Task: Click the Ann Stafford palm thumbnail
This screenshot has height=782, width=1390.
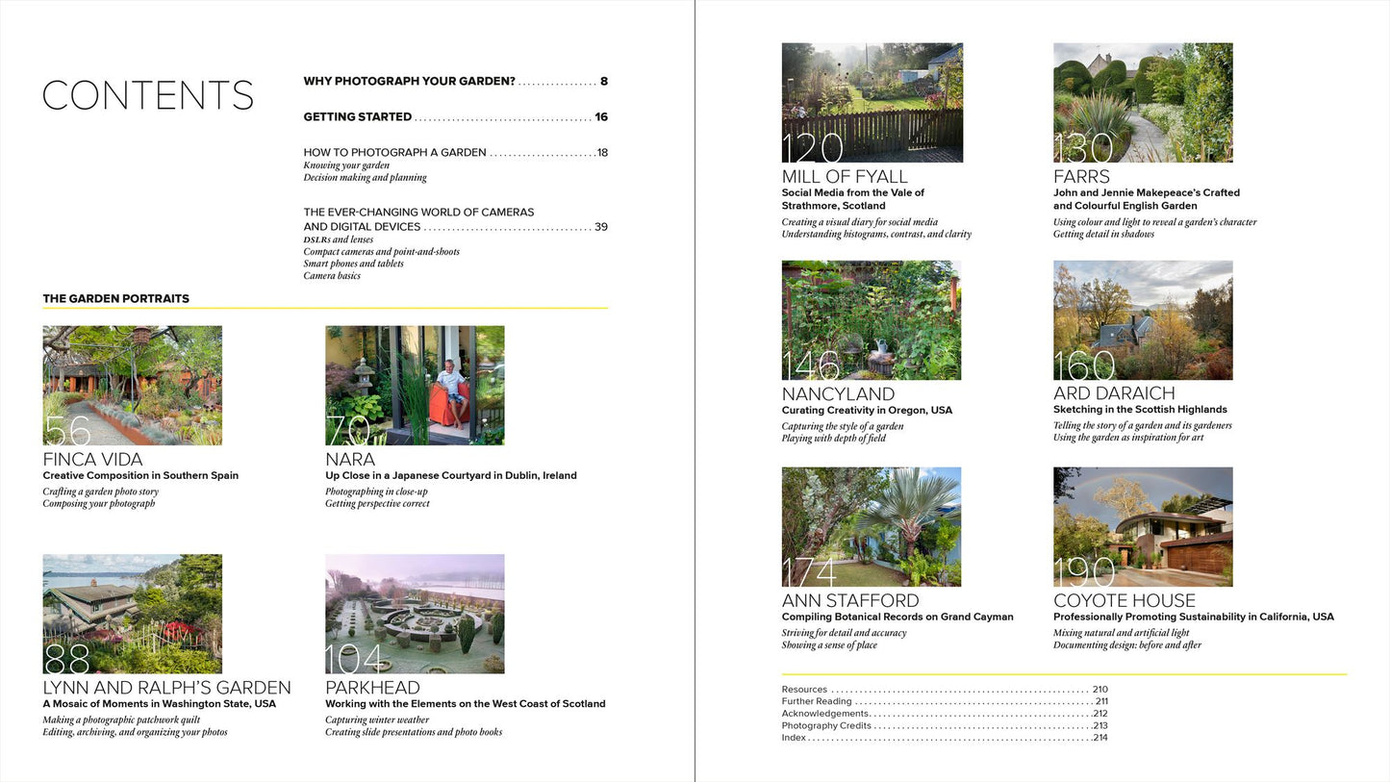Action: [872, 527]
